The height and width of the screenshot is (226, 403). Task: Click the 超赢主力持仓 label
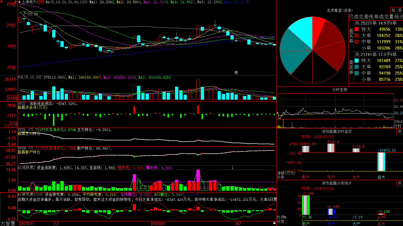coord(29,133)
